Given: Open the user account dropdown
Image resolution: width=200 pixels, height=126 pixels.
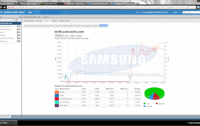Looking at the screenshot, I should point(155,12).
